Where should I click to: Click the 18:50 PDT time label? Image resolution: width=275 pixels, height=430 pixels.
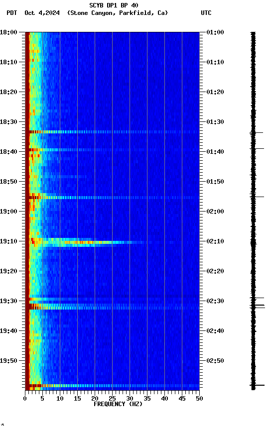8,182
